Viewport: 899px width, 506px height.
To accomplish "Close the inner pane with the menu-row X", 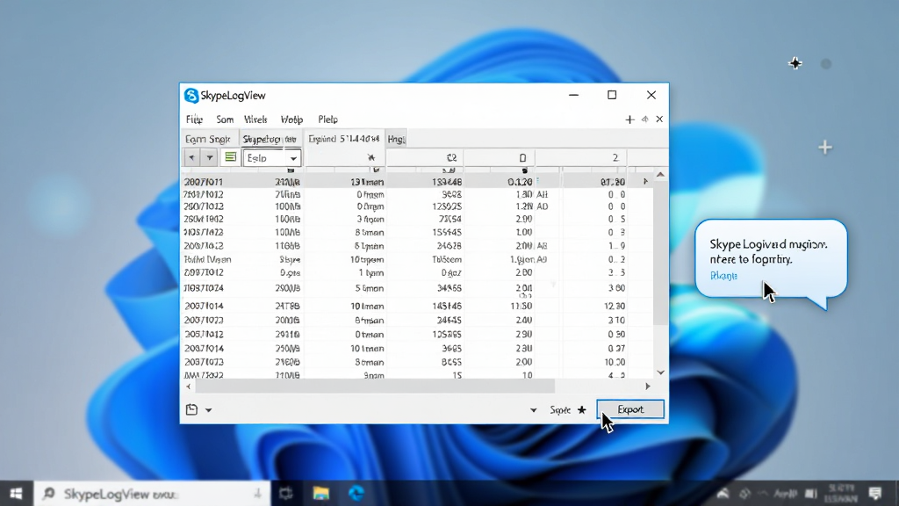I will [659, 119].
